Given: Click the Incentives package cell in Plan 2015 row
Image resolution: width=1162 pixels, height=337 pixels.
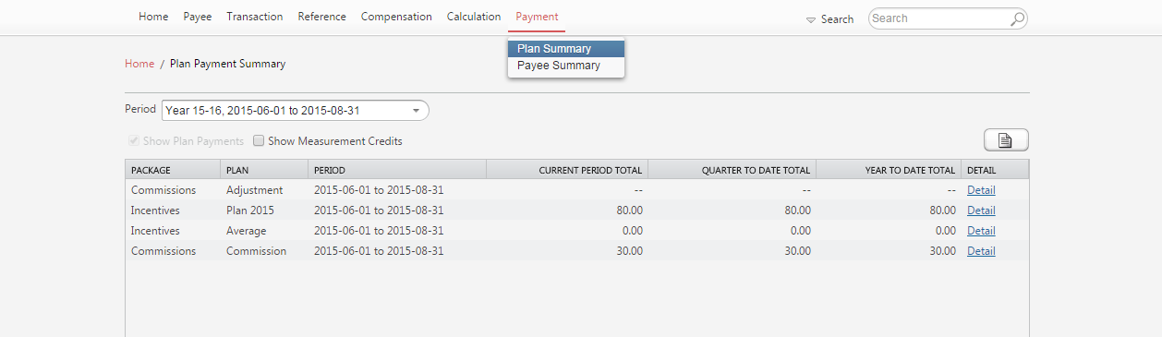Looking at the screenshot, I should pyautogui.click(x=173, y=211).
